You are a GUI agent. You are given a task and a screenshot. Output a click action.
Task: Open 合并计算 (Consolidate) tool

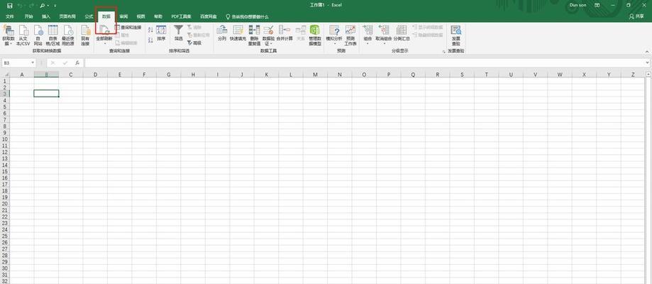(284, 33)
